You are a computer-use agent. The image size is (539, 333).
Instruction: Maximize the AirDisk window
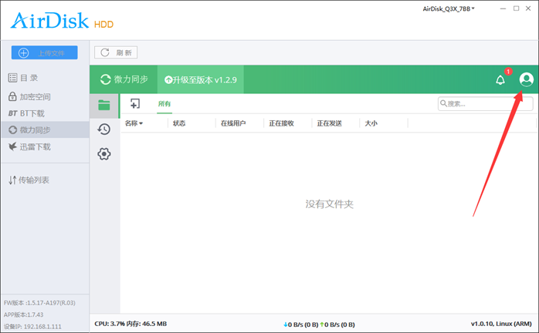517,8
